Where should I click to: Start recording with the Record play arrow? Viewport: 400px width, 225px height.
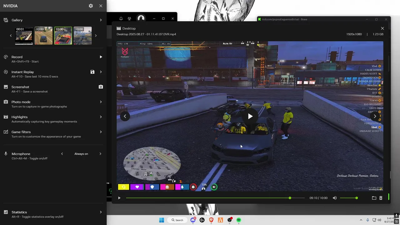[101, 57]
